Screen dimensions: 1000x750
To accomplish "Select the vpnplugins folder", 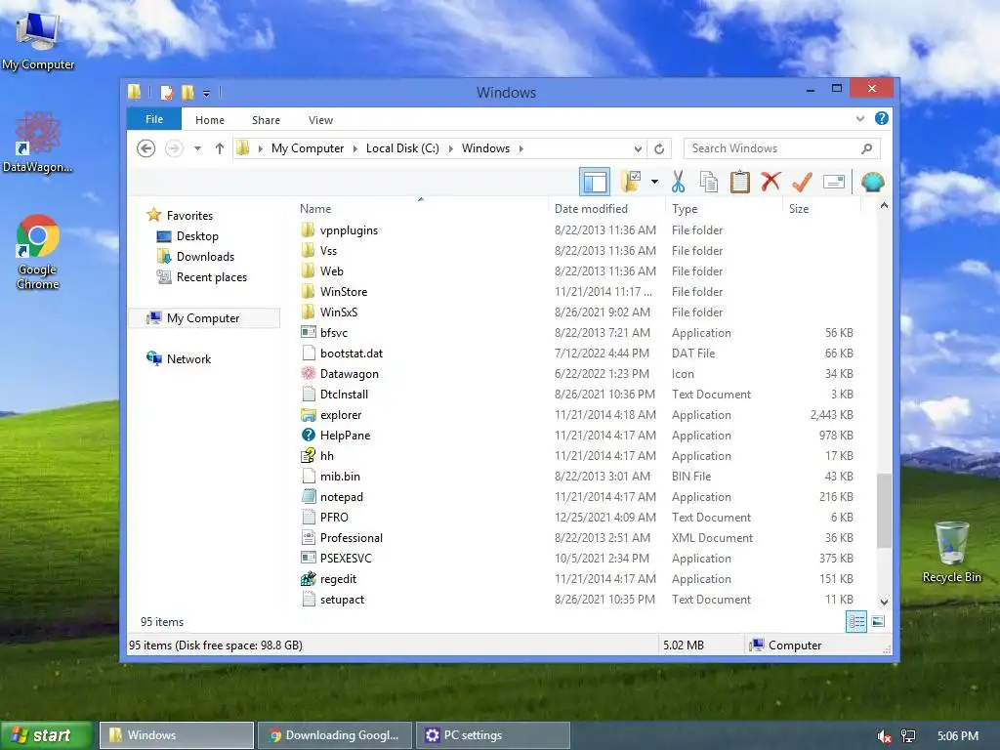I will point(349,230).
